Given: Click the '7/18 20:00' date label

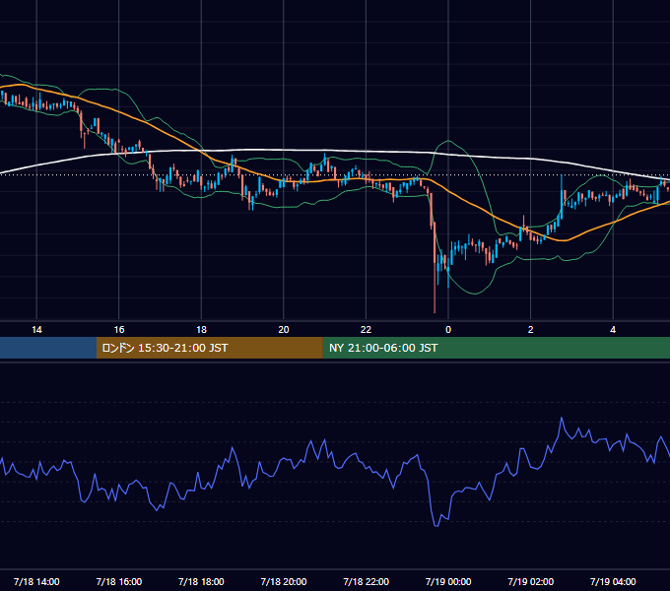Looking at the screenshot, I should click(x=284, y=581).
